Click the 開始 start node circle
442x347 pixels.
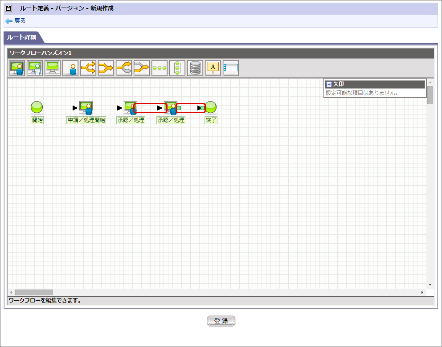37,107
